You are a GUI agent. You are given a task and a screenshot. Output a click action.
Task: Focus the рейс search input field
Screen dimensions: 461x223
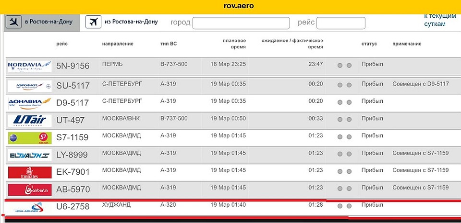click(341, 23)
